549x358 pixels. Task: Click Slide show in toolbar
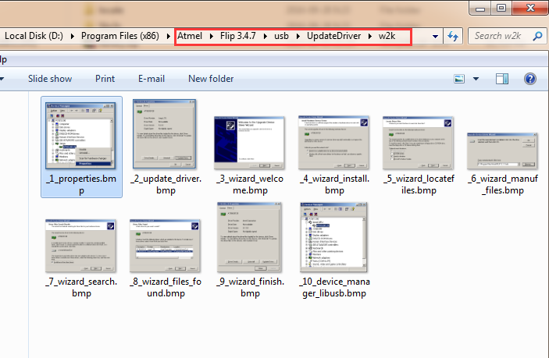pyautogui.click(x=50, y=79)
